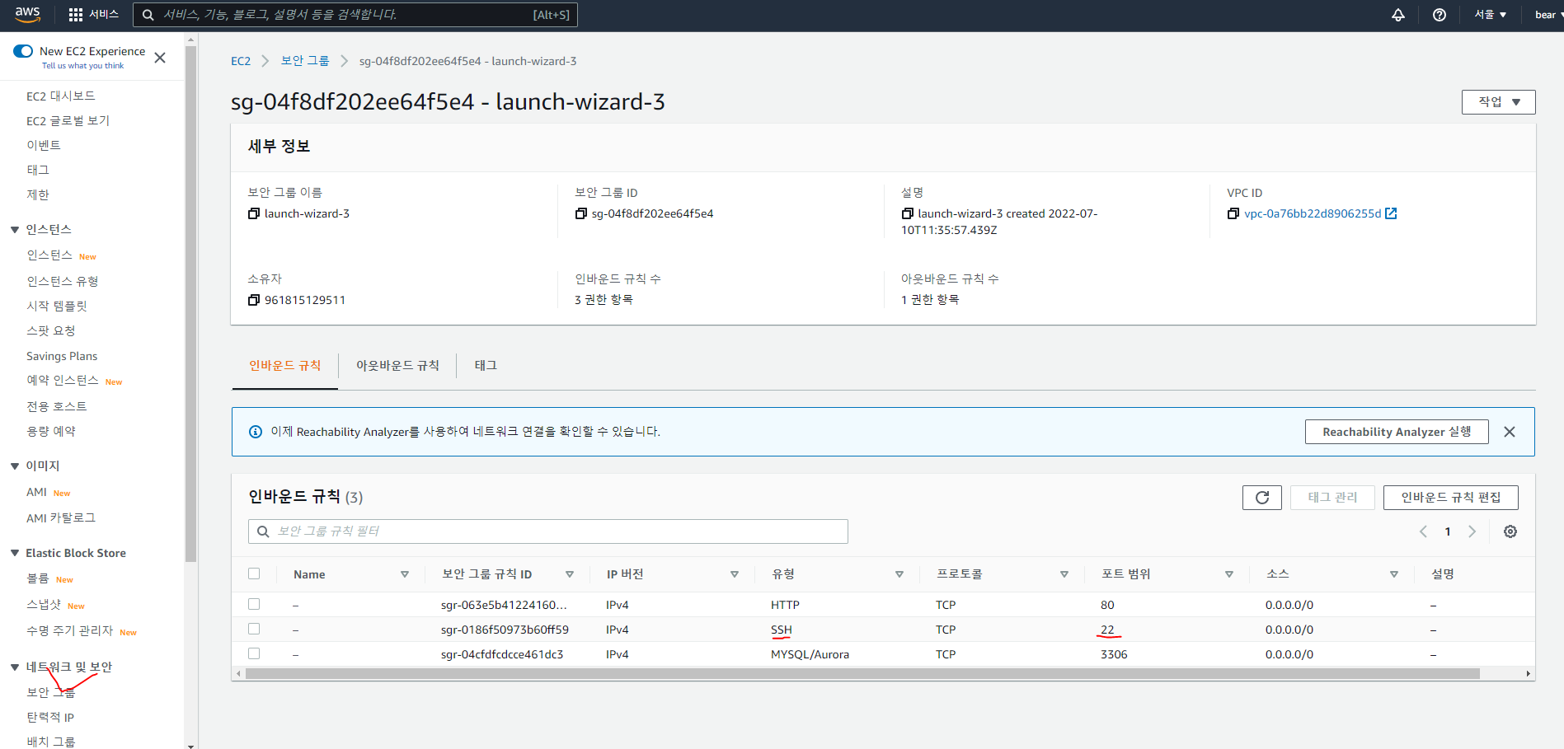Viewport: 1564px width, 749px height.
Task: Open 스냅샷 in sidebar
Action: coord(44,605)
